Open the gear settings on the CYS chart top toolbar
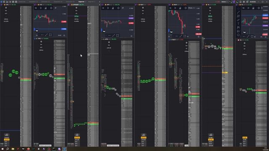The height and width of the screenshot is (151, 269). click(51, 8)
